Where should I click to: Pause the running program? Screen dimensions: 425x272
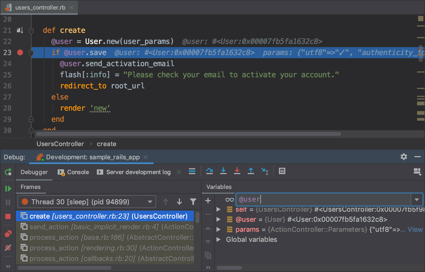[x=8, y=202]
